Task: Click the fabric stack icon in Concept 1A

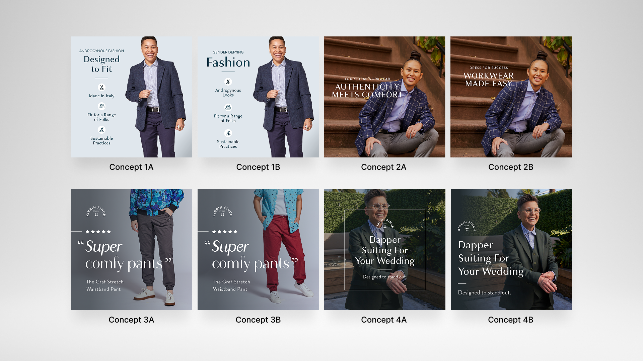Action: click(101, 106)
